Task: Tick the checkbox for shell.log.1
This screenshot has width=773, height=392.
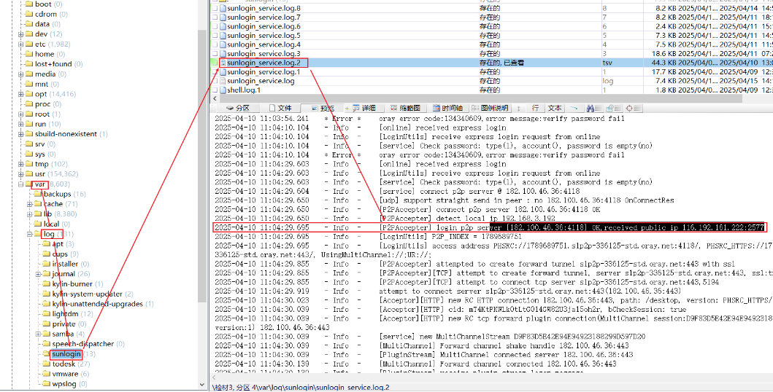Action: tap(215, 90)
